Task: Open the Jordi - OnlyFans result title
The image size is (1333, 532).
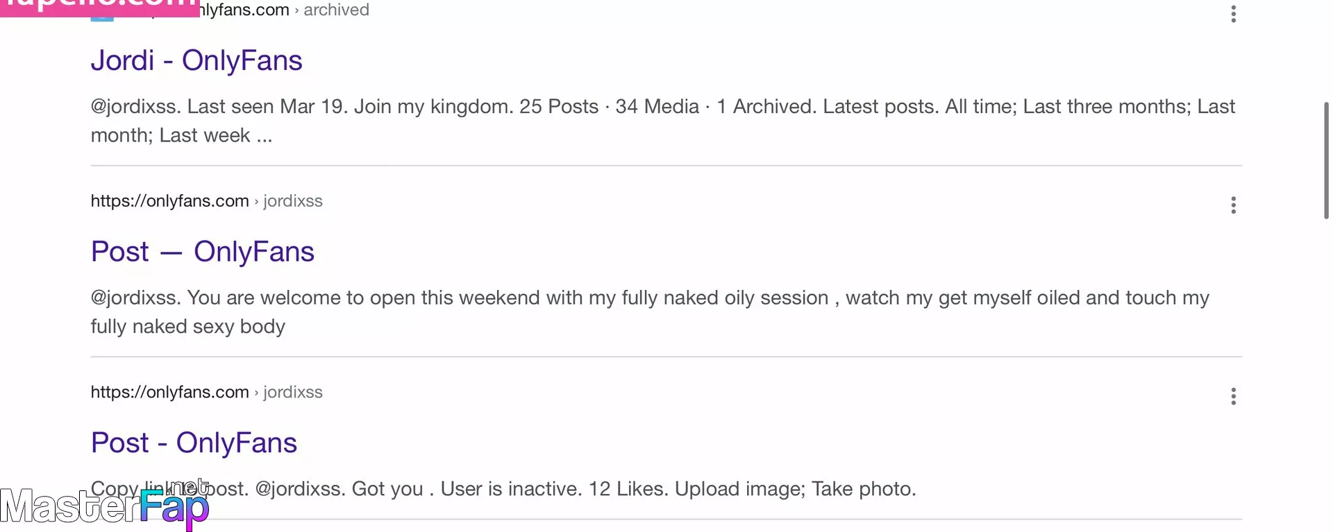Action: (x=196, y=60)
